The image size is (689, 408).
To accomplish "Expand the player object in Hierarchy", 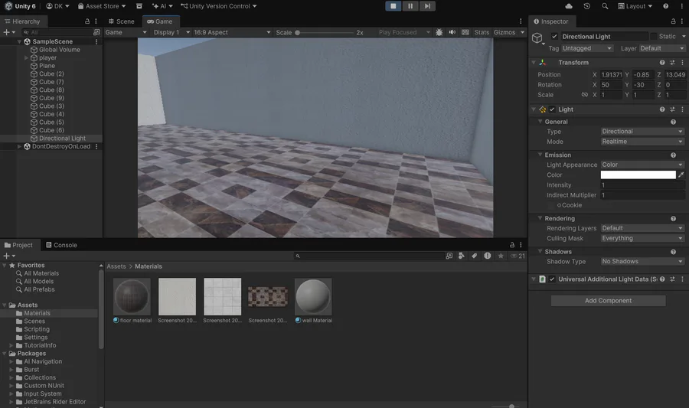I will coord(26,57).
